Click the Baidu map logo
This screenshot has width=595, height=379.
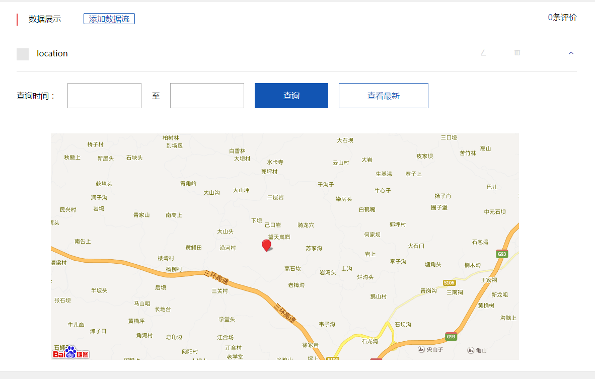click(x=71, y=353)
